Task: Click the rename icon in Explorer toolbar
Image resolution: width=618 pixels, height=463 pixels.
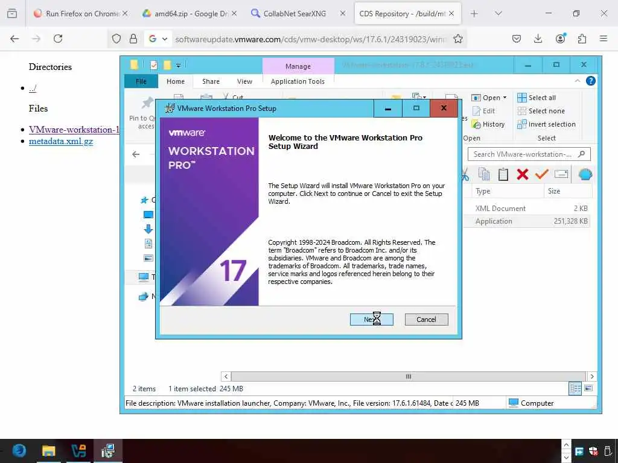Action: click(x=561, y=174)
